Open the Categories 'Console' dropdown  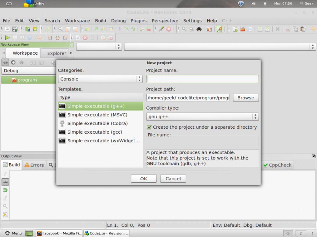point(100,79)
